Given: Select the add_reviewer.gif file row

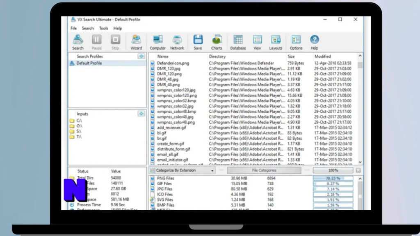Looking at the screenshot, I should (253, 128).
